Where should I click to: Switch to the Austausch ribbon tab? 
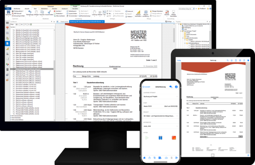coord(64,8)
